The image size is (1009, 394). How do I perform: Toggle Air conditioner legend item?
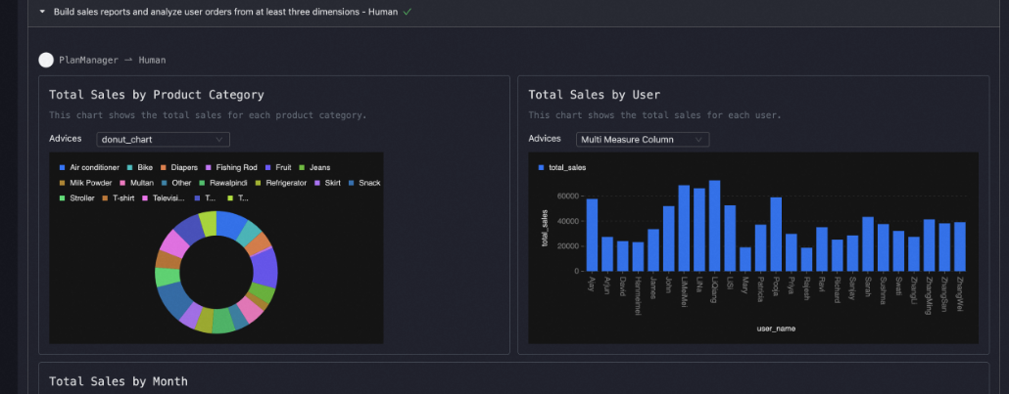pos(88,167)
